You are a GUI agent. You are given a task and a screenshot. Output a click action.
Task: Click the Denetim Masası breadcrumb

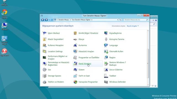[x=64, y=20]
